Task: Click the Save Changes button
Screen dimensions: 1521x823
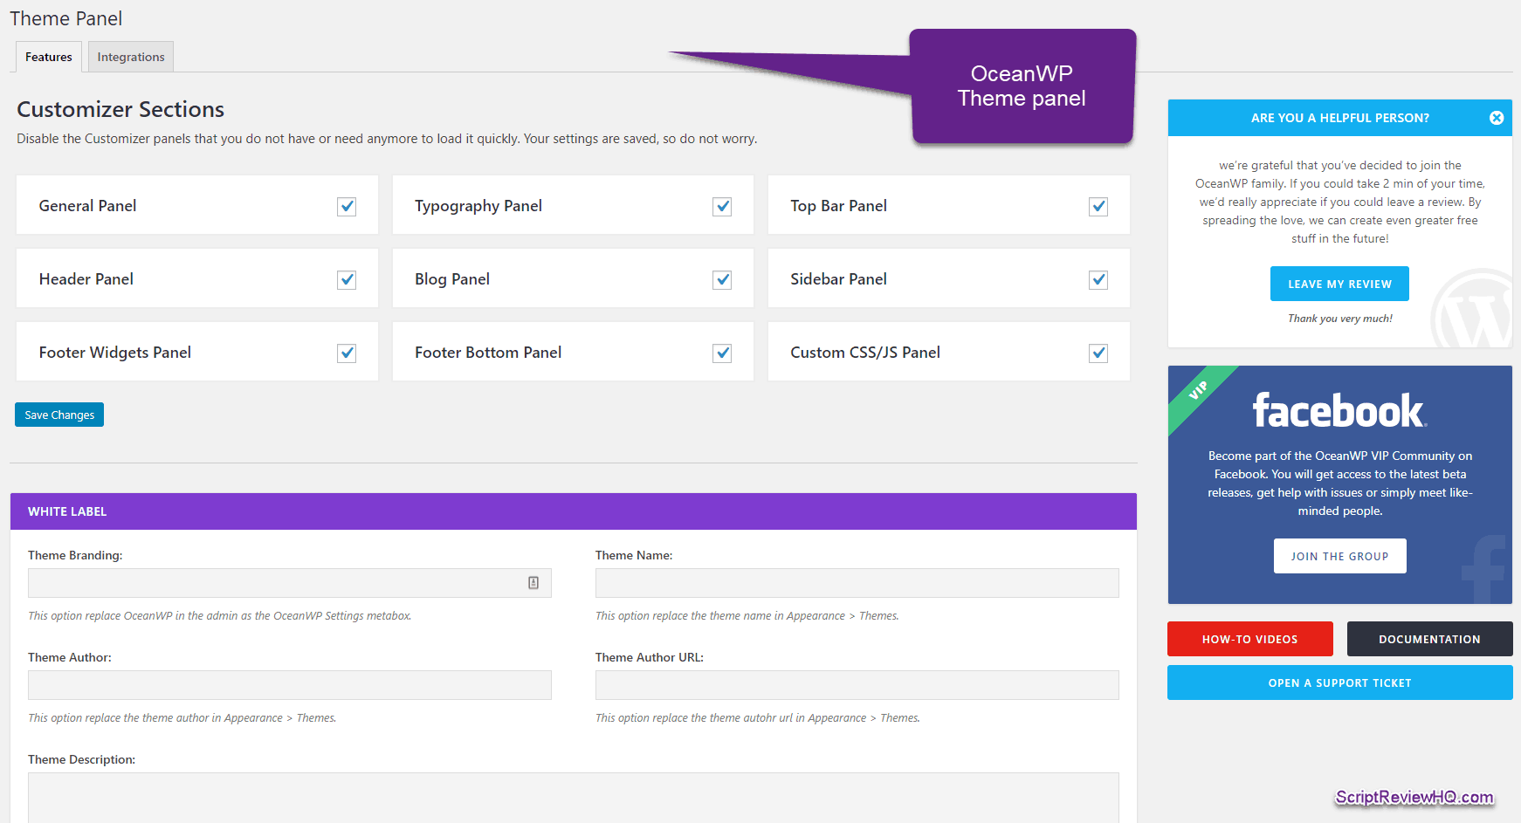Action: (59, 415)
